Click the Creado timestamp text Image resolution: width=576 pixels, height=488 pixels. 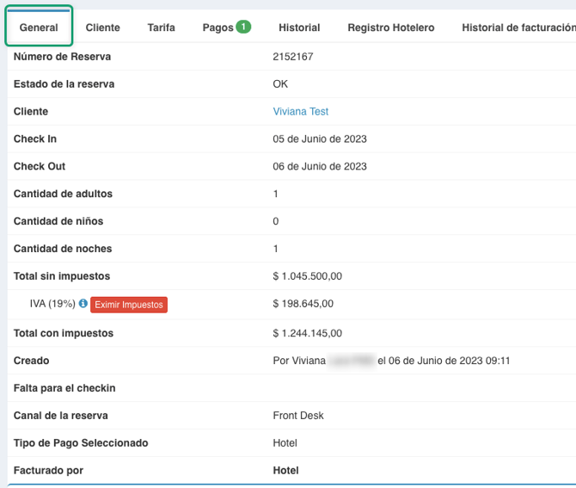coord(391,361)
